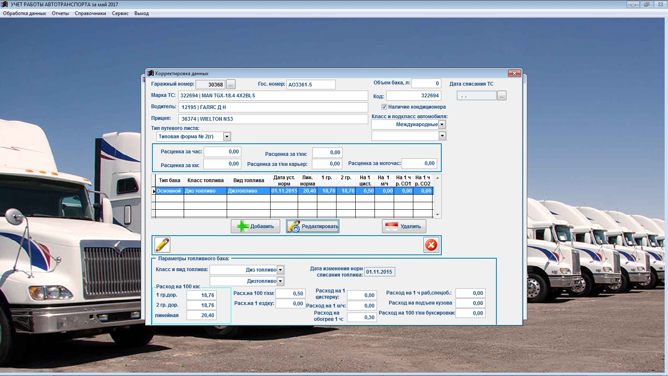Click the Гос. номер input field
The height and width of the screenshot is (376, 668).
pos(311,85)
